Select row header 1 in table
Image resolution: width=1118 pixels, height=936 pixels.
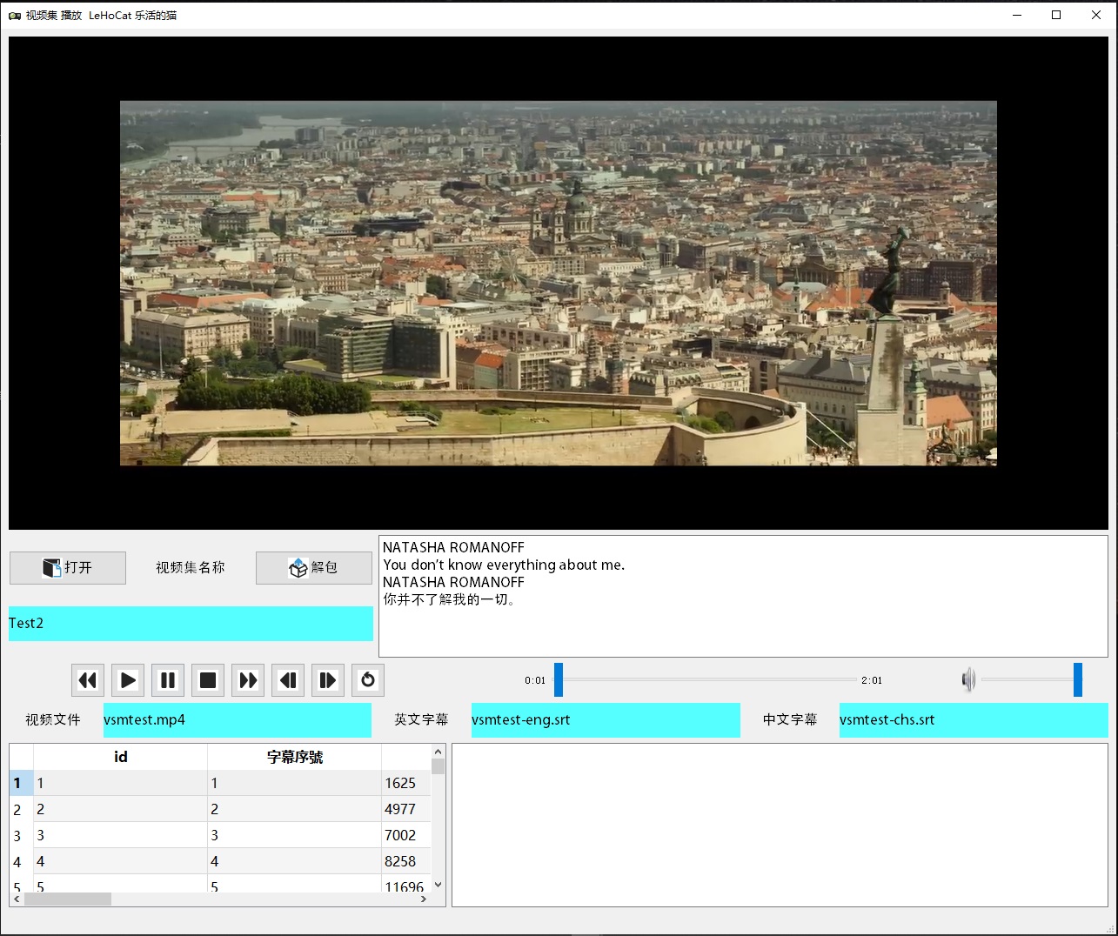pyautogui.click(x=21, y=783)
